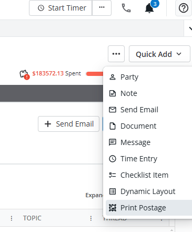Click the phone call icon
The image size is (192, 232).
(x=126, y=8)
